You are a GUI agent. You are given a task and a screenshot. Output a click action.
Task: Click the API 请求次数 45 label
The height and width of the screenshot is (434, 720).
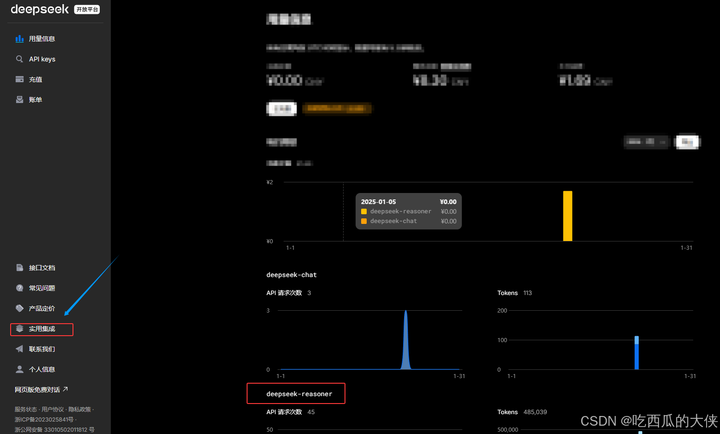[x=290, y=412]
